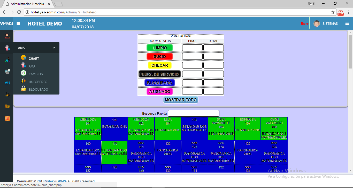Go to BLOQUEADO in the AMA submenu
Screen dimensions: 353x188
pos(38,89)
